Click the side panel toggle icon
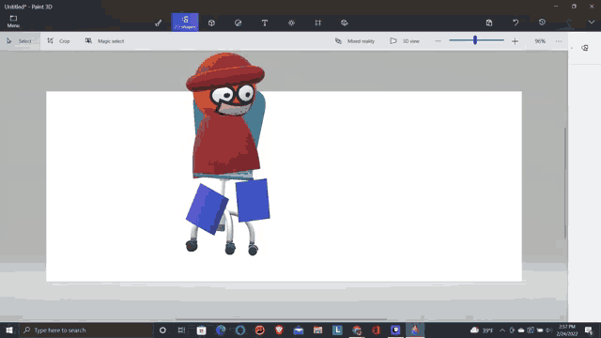The width and height of the screenshot is (601, 338). pyautogui.click(x=584, y=48)
